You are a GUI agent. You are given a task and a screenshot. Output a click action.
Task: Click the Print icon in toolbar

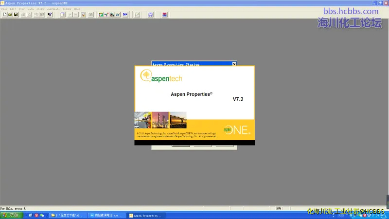click(x=23, y=15)
